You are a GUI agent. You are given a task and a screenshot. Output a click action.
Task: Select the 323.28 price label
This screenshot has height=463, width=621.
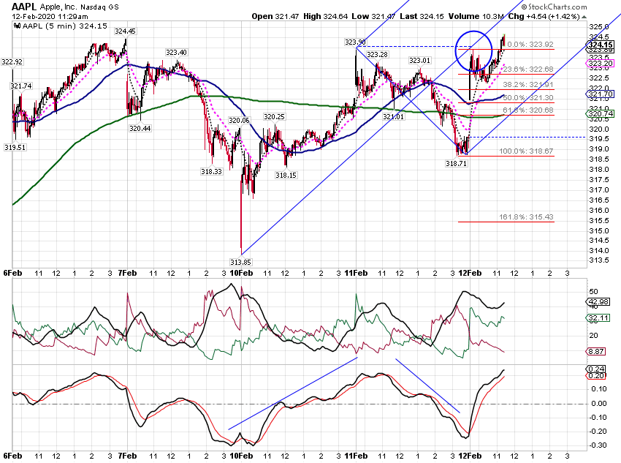click(x=377, y=54)
